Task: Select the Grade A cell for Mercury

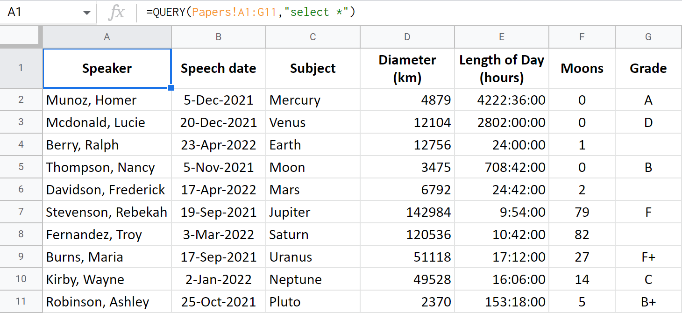Action: point(648,100)
